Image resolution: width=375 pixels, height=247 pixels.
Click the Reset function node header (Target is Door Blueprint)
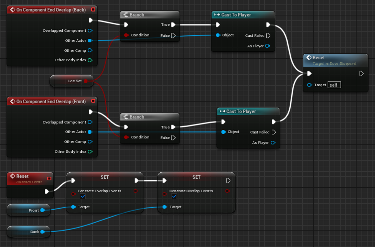pos(335,60)
